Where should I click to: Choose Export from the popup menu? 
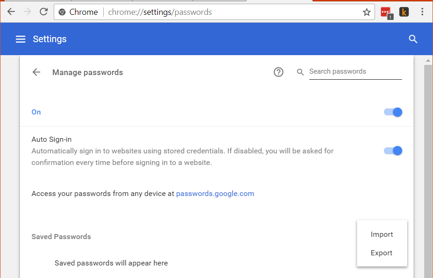tap(382, 253)
